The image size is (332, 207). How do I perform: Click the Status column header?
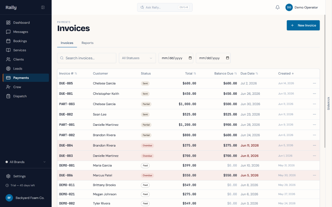click(x=146, y=73)
